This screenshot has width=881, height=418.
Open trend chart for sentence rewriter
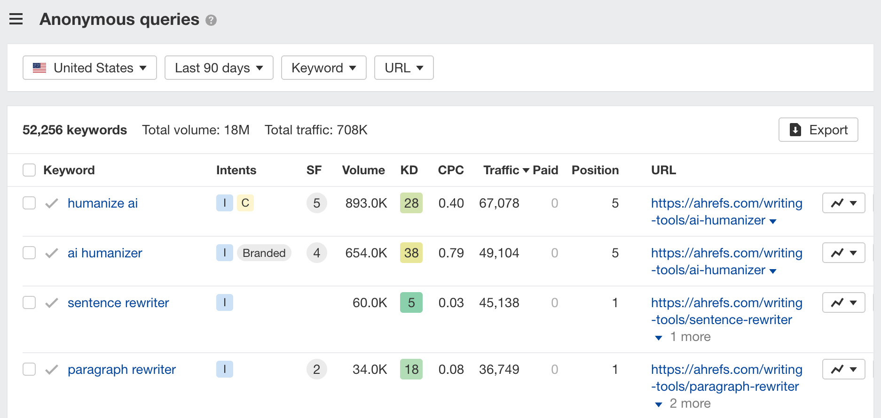pyautogui.click(x=843, y=303)
